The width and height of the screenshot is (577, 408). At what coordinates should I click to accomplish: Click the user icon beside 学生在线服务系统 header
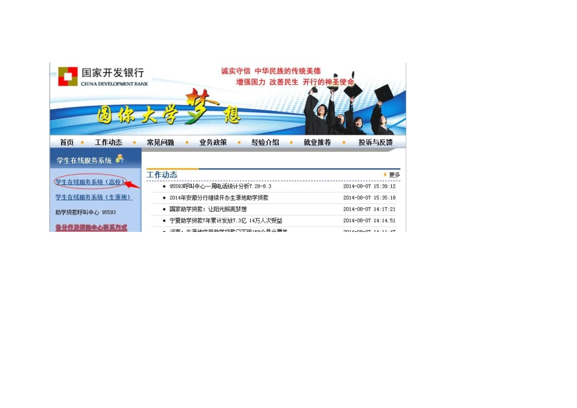pos(120,159)
